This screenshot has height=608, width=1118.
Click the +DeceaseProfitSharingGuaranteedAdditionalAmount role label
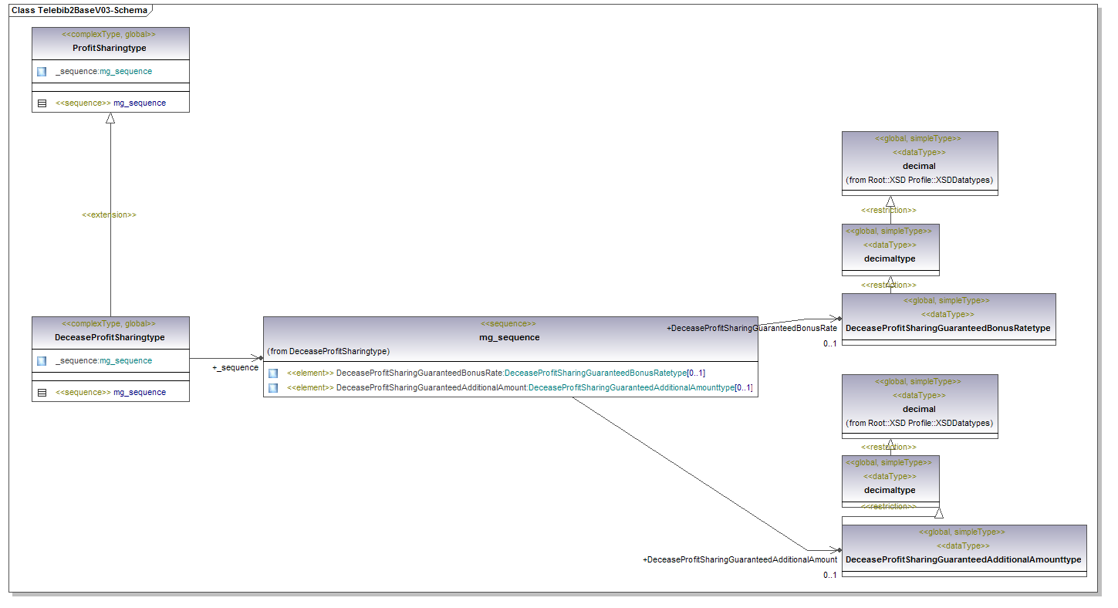[739, 559]
